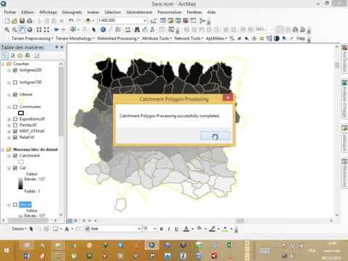Open the Editor toolbar icon

click(153, 21)
